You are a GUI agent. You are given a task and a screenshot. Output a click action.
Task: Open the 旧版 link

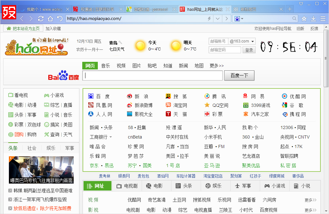(x=300, y=29)
